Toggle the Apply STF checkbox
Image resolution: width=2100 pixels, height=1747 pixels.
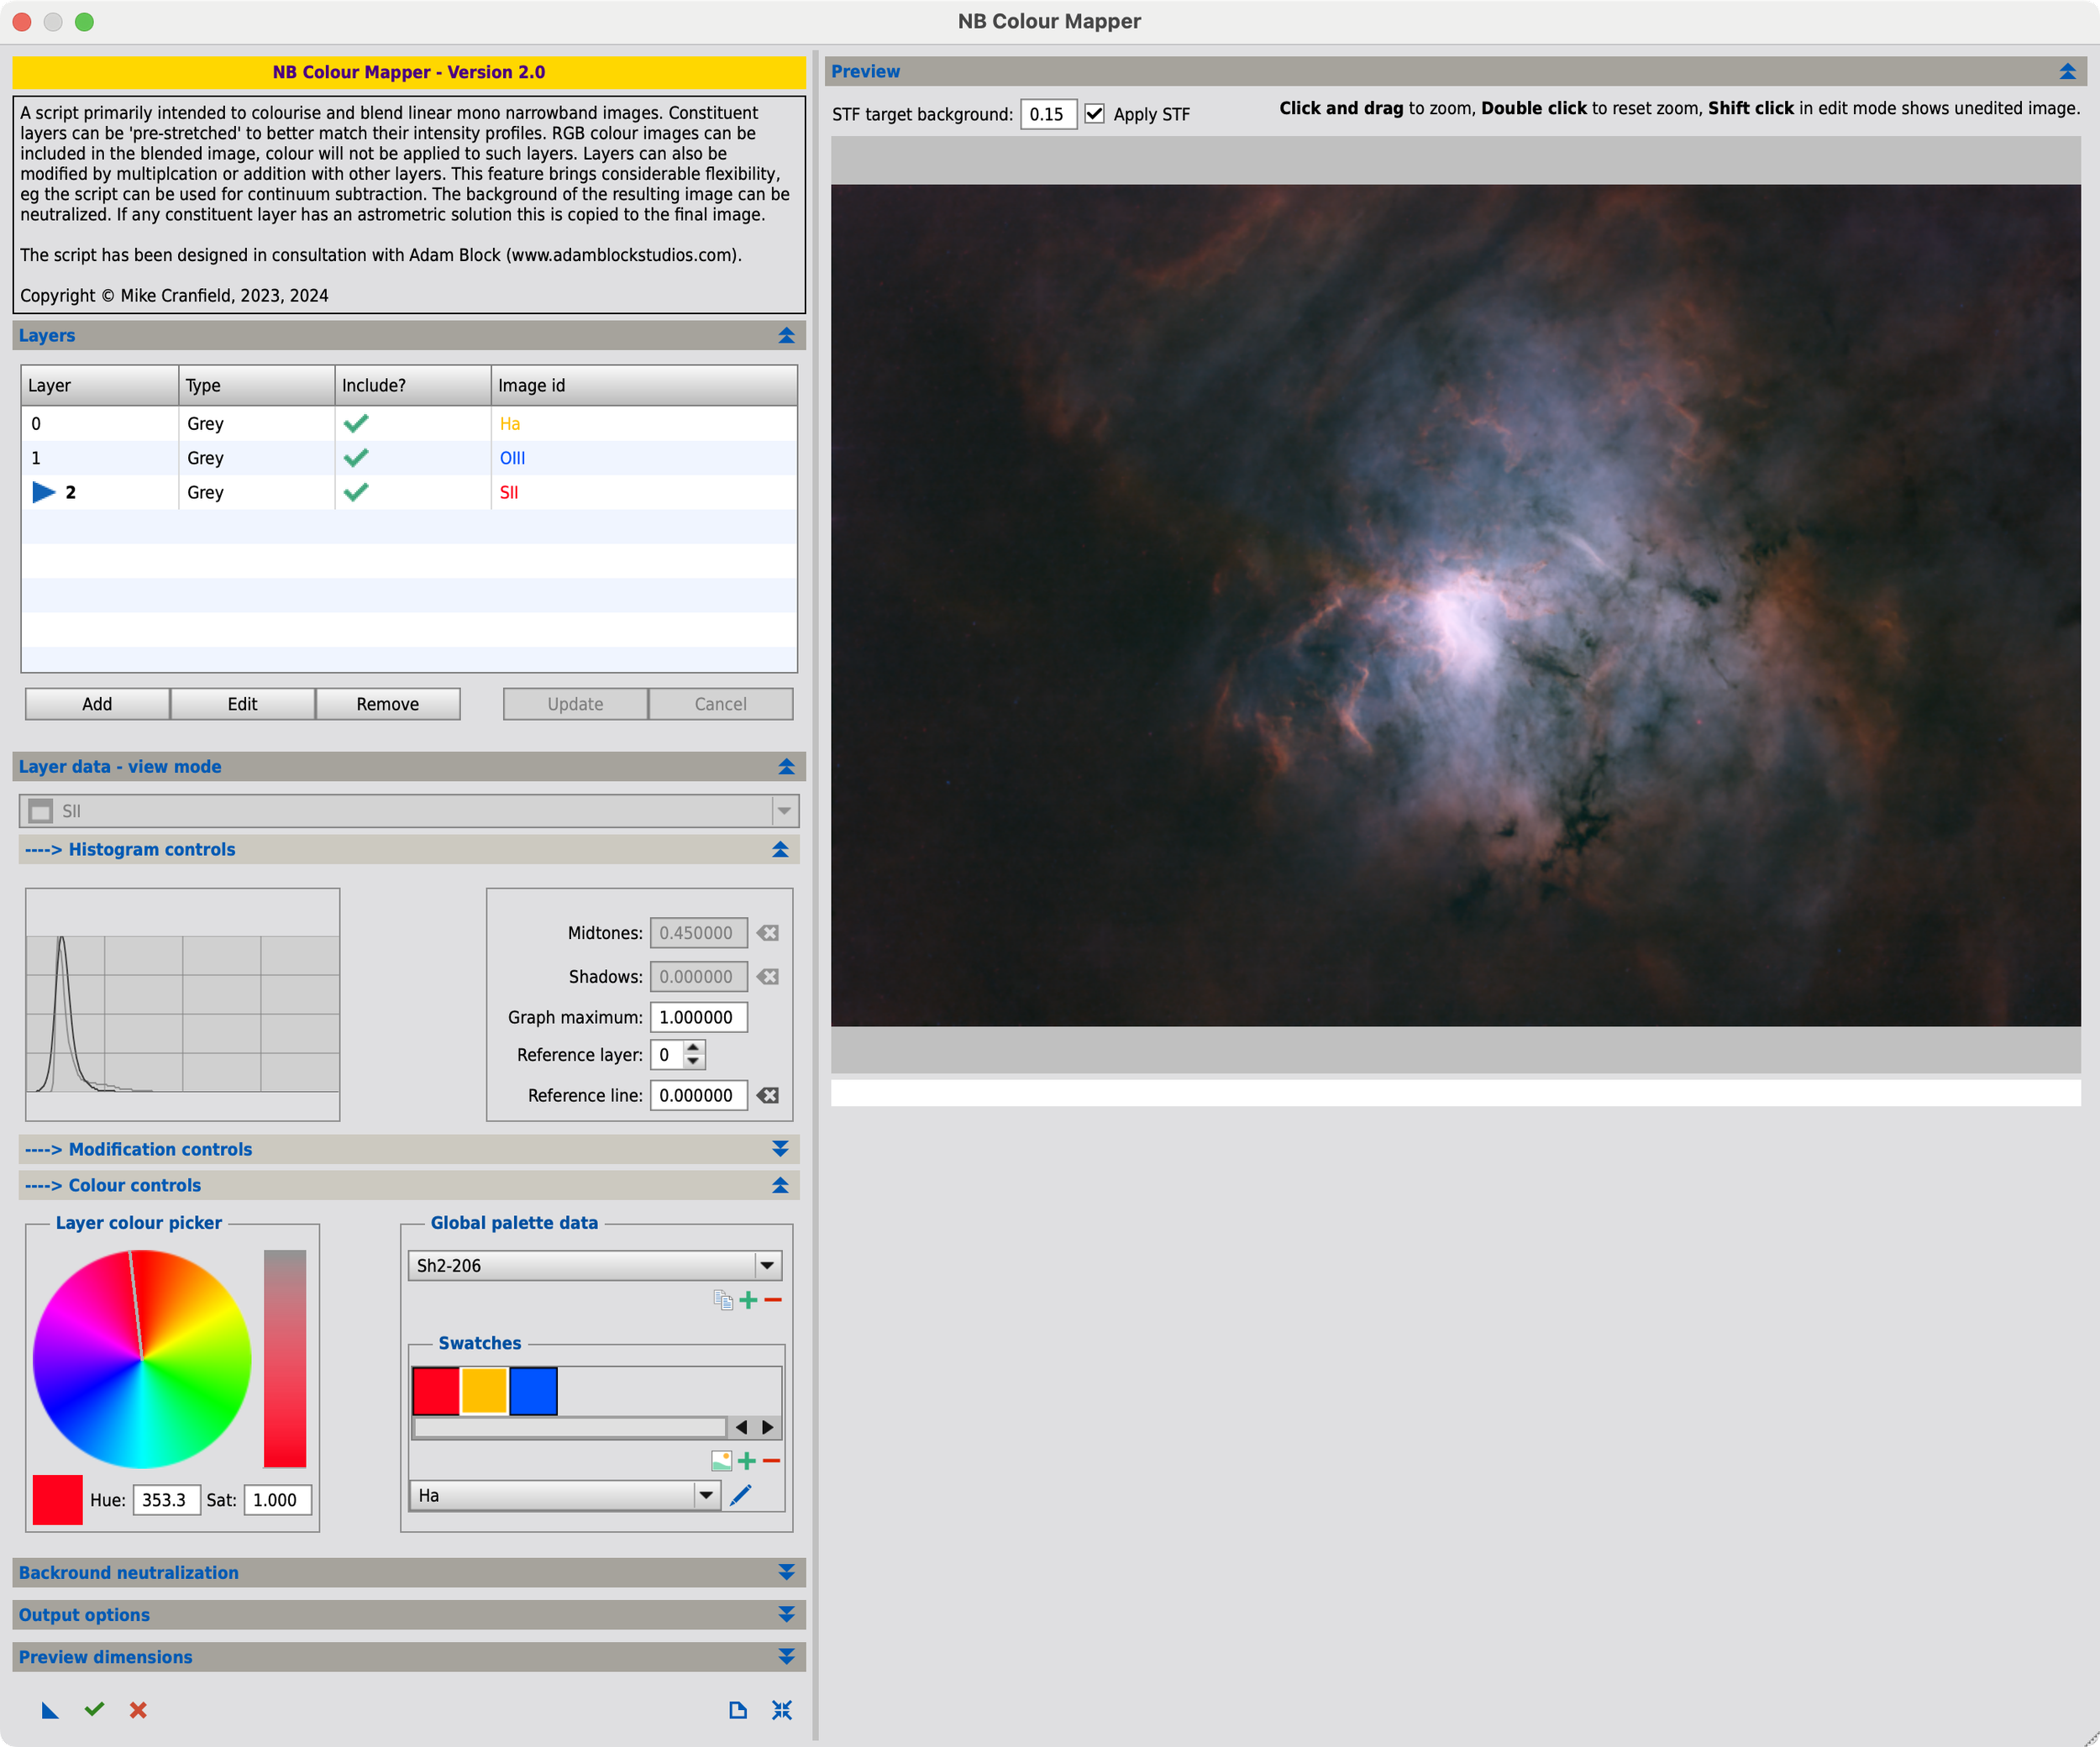click(x=1095, y=114)
